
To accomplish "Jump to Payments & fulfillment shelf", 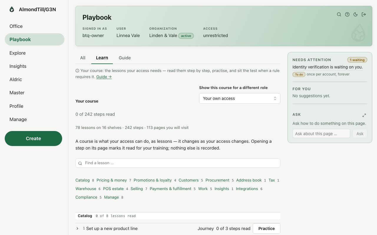I will (171, 189).
